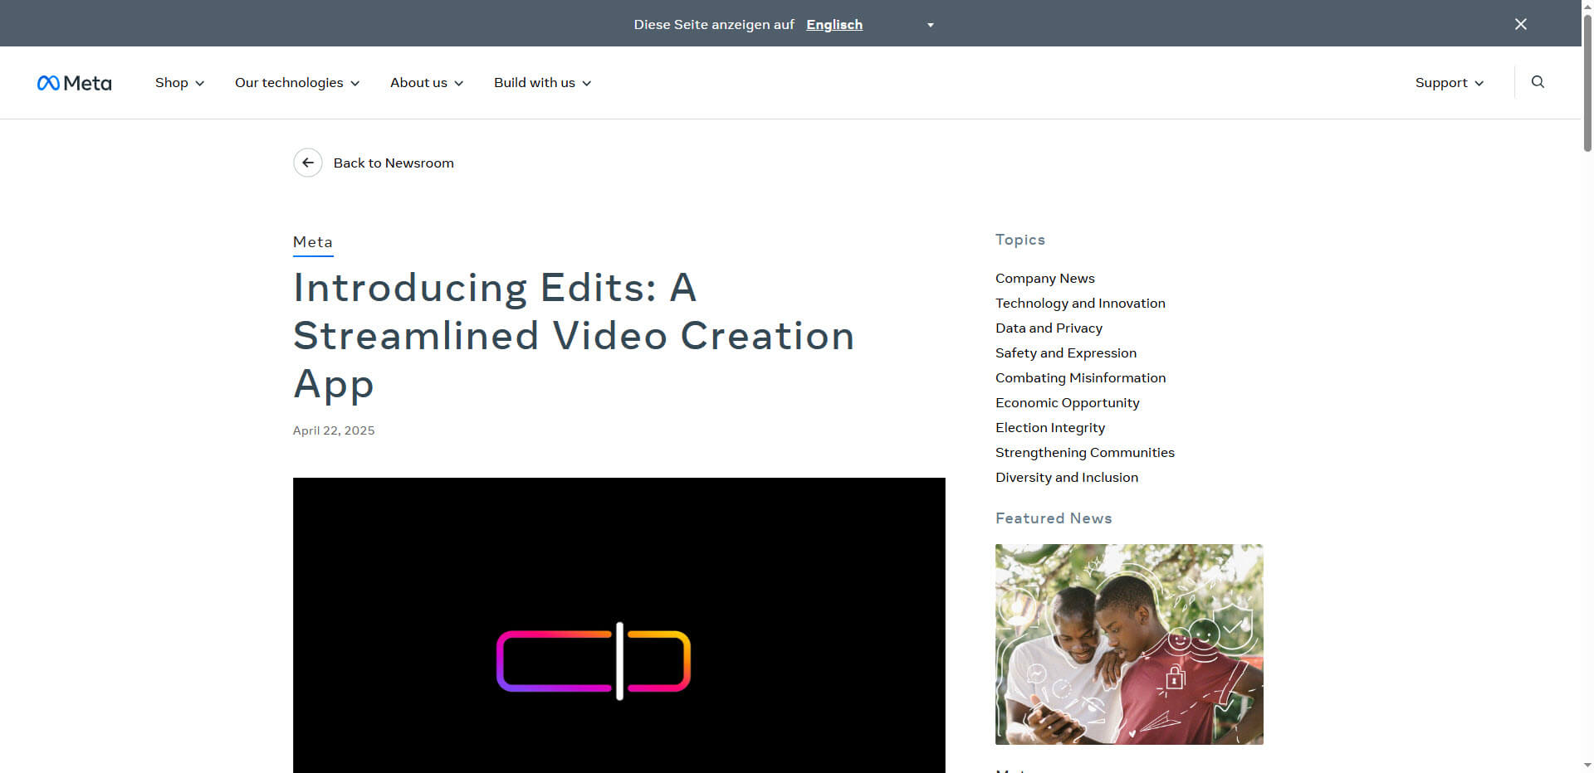Click the Featured News heading
Viewport: 1594px width, 773px height.
click(1054, 518)
